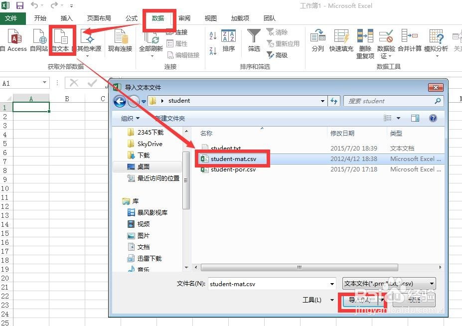Switch to the 数据 ribbon tab
Viewport: 462px width, 326px height.
click(x=158, y=18)
